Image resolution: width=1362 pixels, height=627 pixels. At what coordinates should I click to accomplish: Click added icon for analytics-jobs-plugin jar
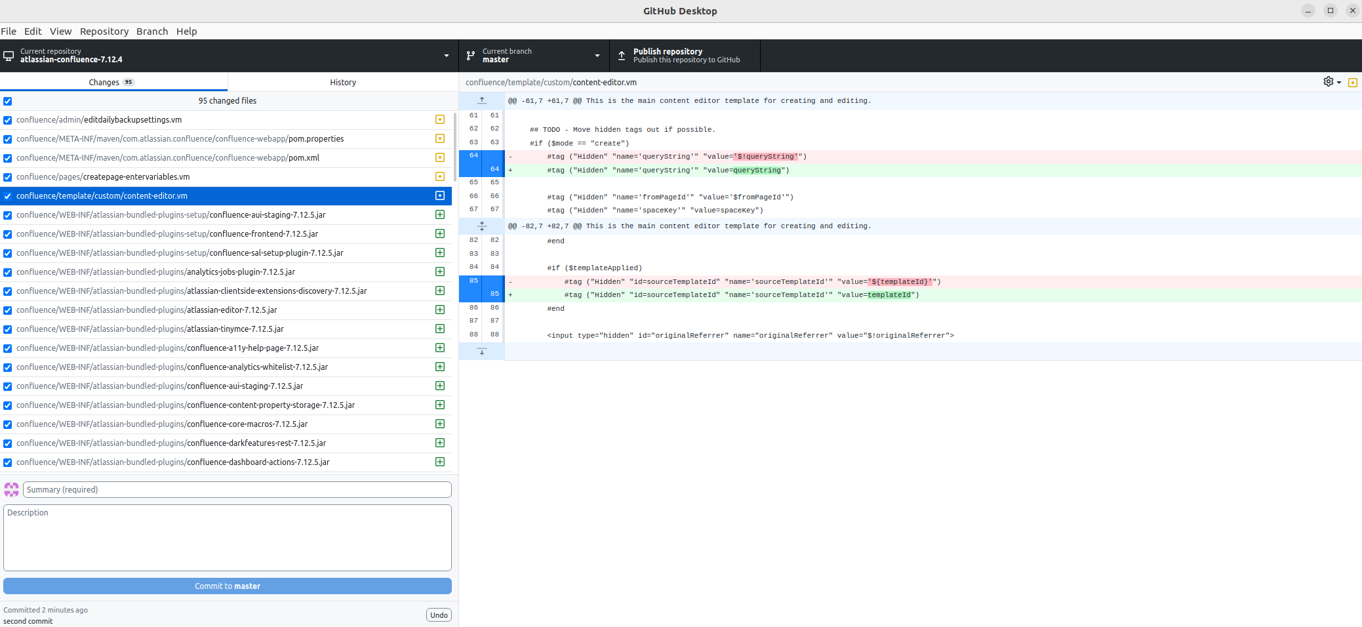click(x=440, y=272)
